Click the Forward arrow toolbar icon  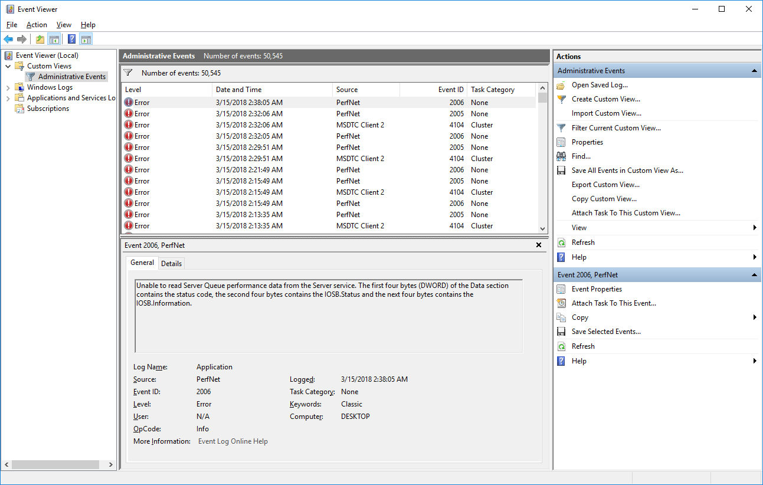22,40
